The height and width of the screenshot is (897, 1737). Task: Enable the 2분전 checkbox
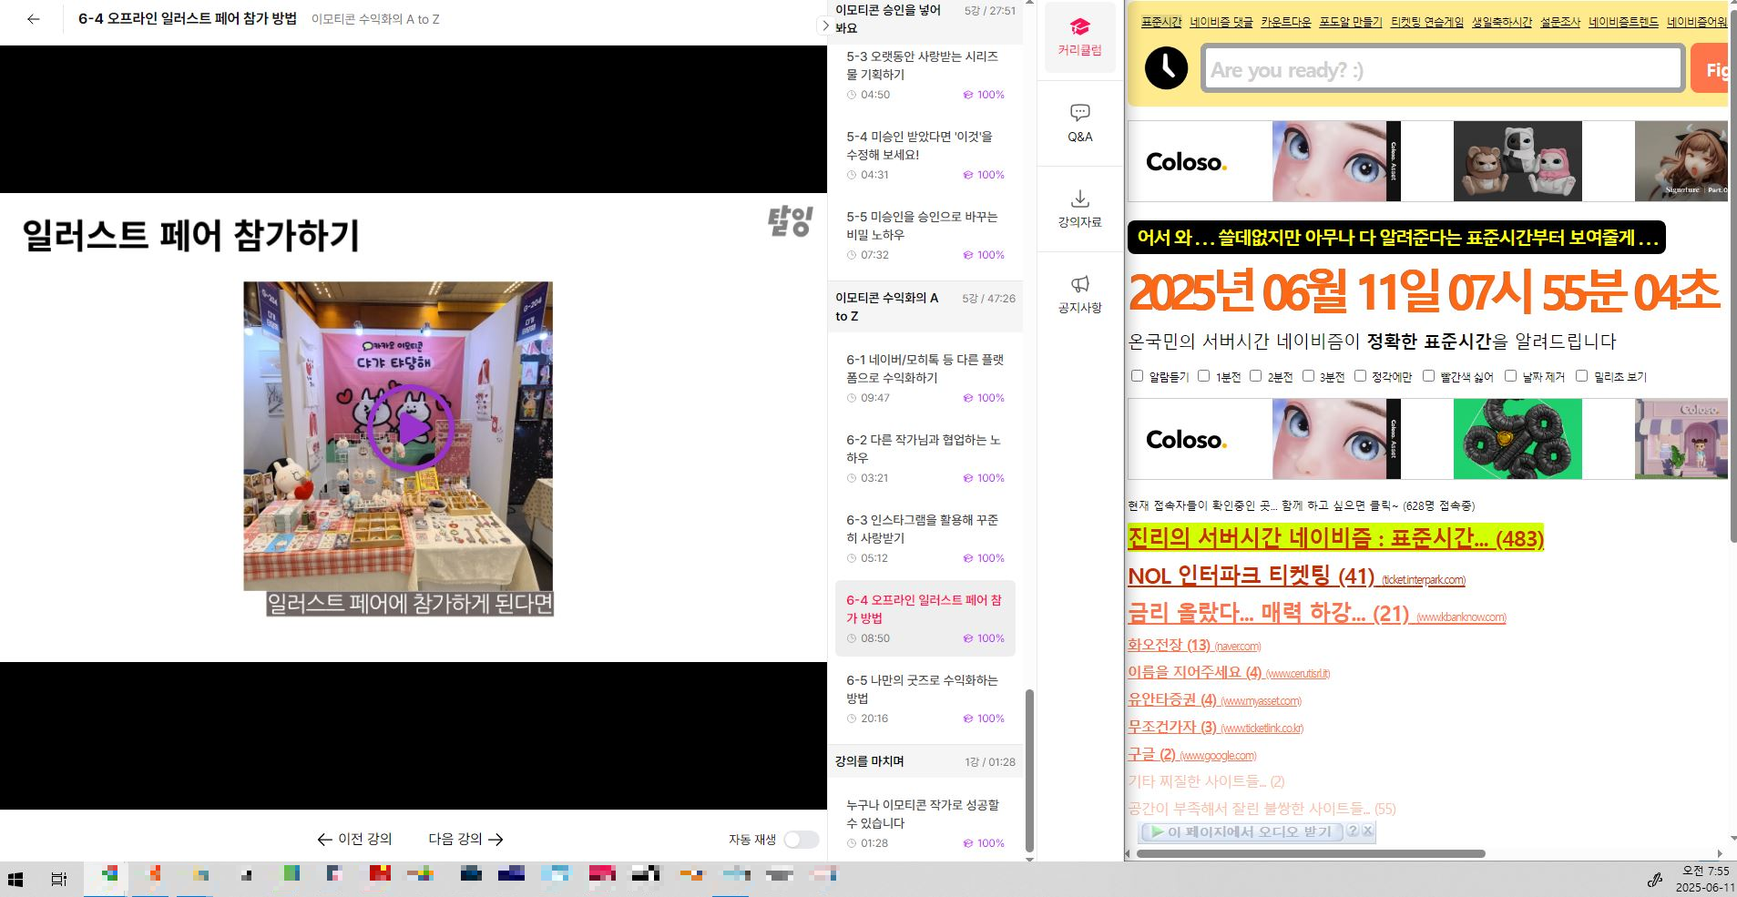[1255, 375]
